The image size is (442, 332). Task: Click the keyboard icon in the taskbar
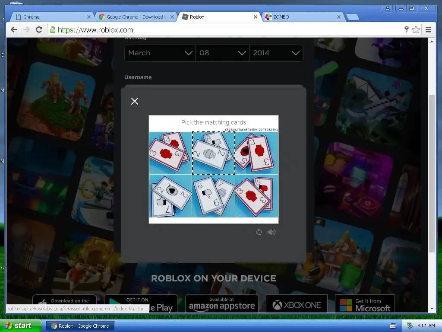click(x=392, y=326)
